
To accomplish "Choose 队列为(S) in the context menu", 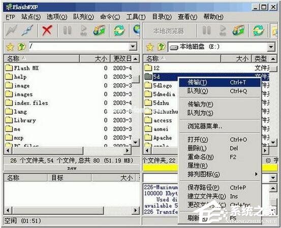I will 220,113.
